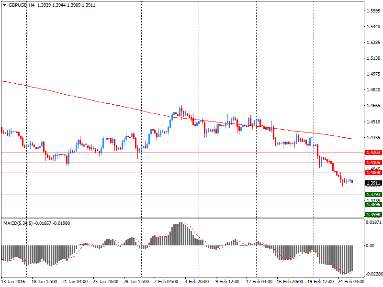383x287 pixels.
Task: Click the 28 Jan 12:00 time label
Action: point(136,282)
